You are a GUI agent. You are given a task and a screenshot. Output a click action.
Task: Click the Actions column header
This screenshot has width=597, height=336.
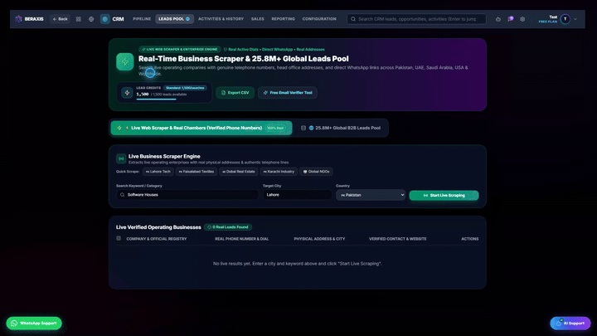pyautogui.click(x=470, y=239)
